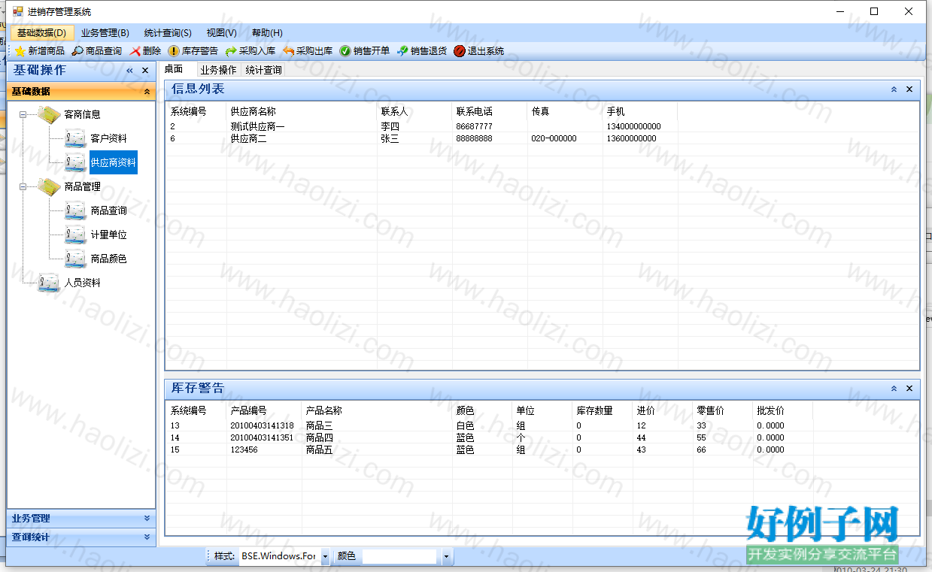Click the icon beside 人员资料

coord(49,283)
